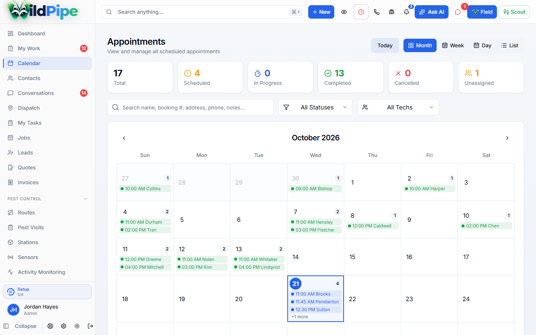Viewport: 536px width, 335px height.
Task: Open the Setup 5/6 progress card
Action: coord(47,292)
